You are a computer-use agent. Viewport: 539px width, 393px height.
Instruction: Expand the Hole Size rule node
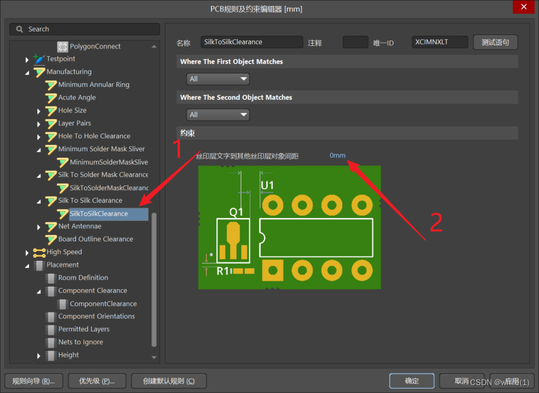click(39, 111)
